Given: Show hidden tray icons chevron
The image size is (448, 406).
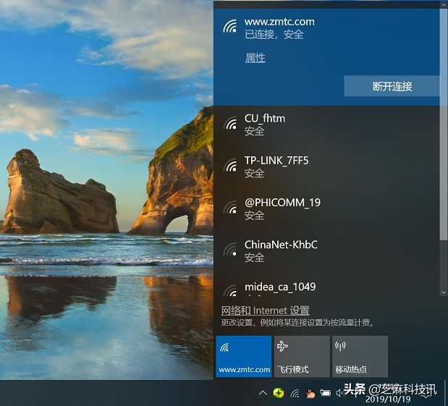Looking at the screenshot, I should coord(263,394).
